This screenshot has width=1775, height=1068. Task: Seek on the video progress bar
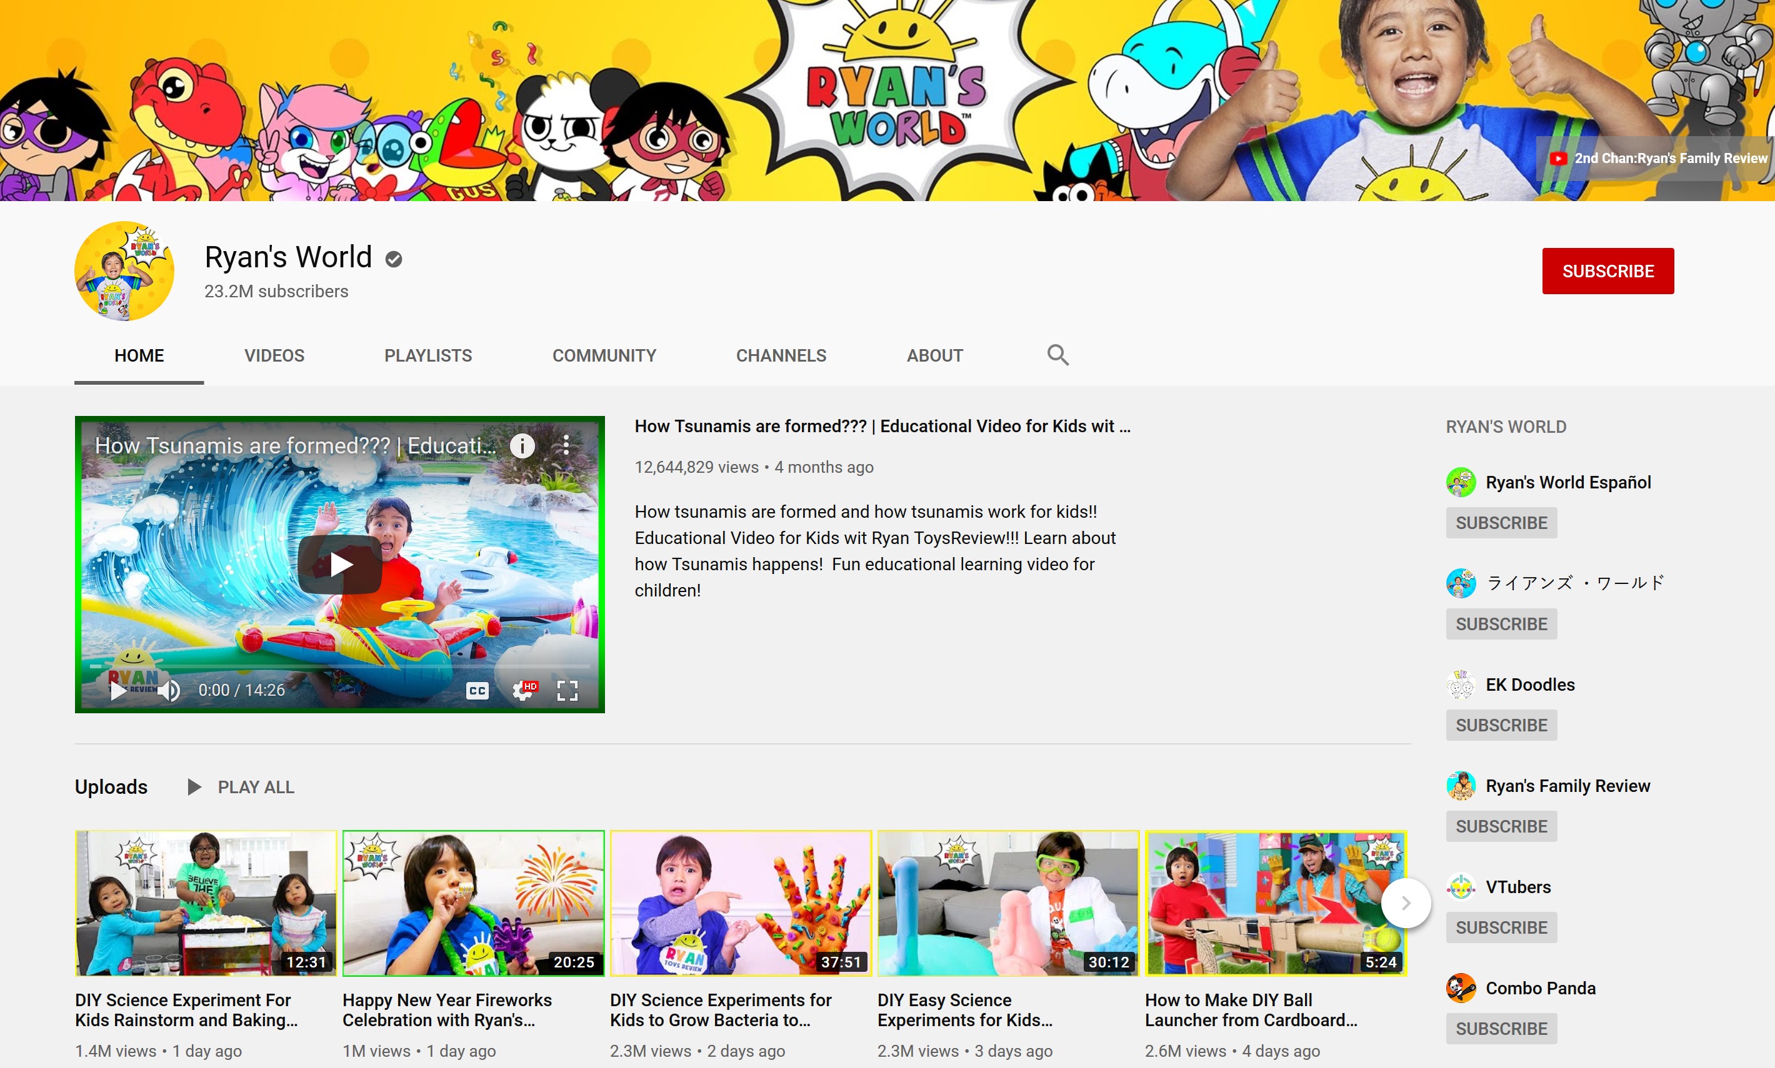pos(339,666)
